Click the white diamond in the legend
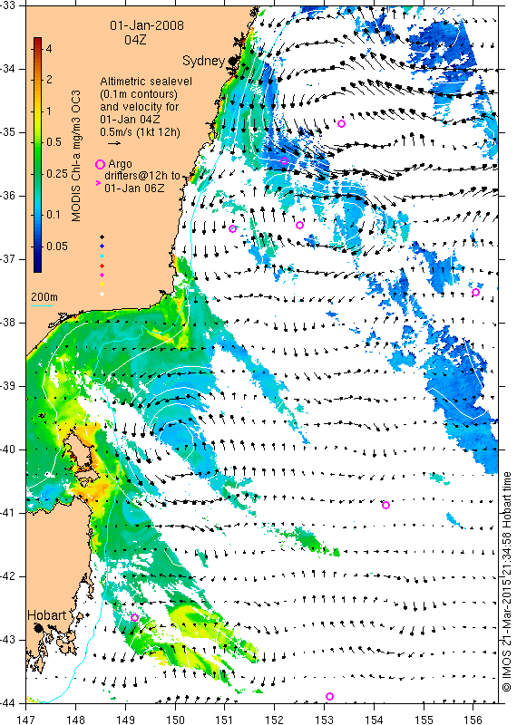 coord(102,294)
